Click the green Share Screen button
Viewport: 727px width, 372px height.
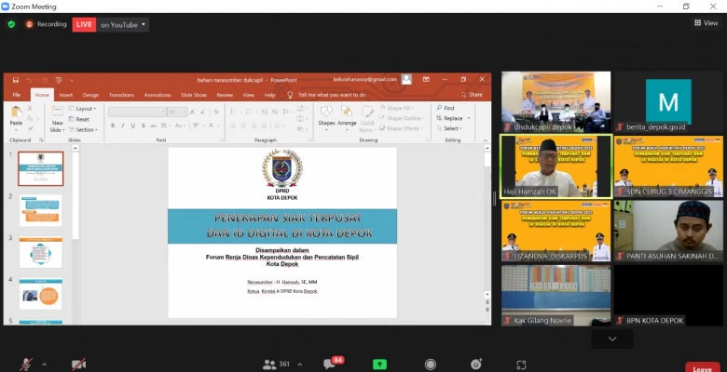pyautogui.click(x=379, y=365)
